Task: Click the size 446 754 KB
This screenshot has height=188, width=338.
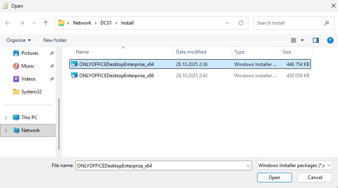Action: point(298,64)
